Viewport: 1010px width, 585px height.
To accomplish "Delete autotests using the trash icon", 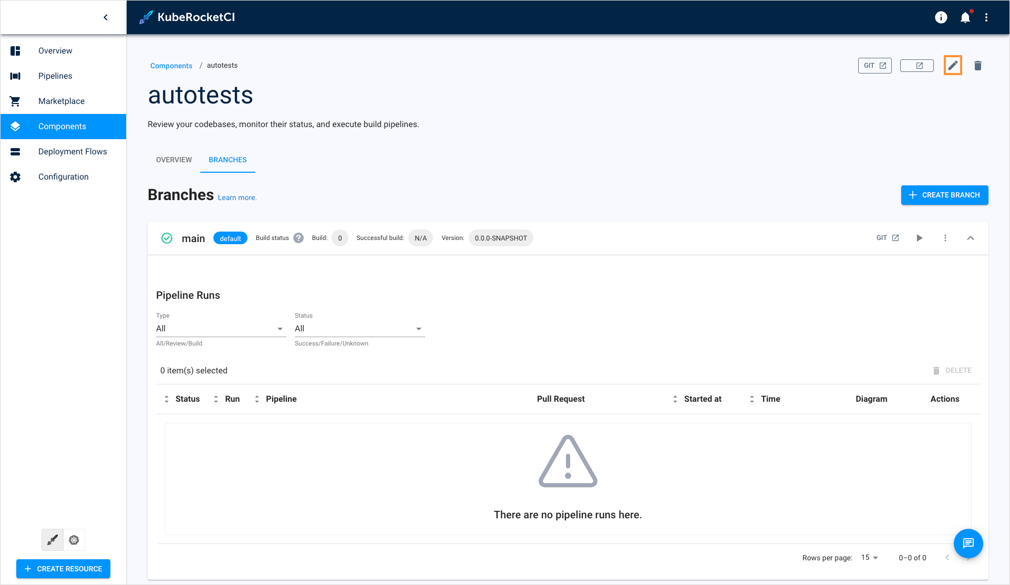I will coord(978,65).
